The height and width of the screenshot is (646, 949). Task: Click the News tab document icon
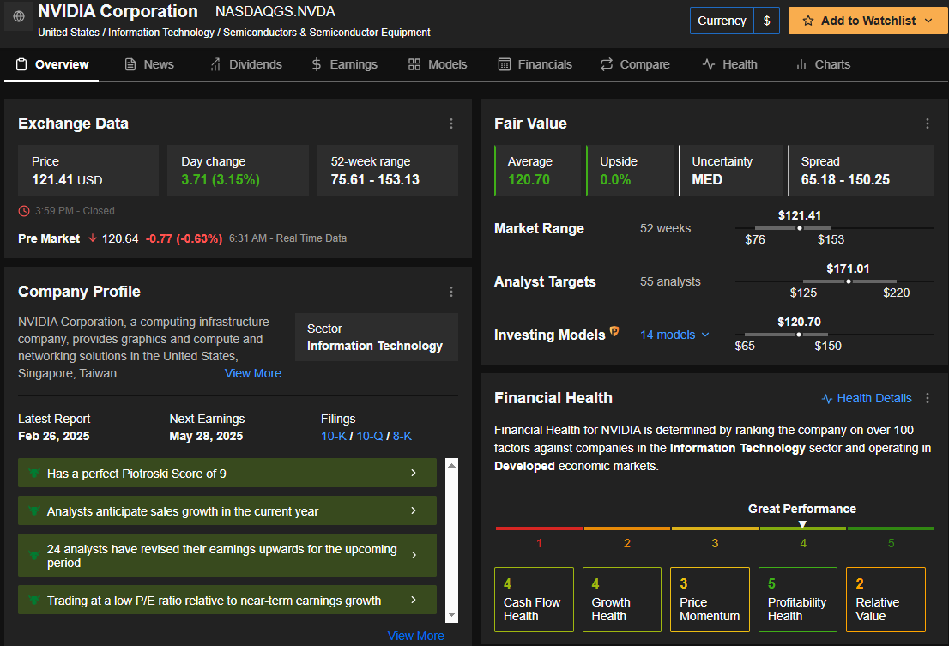pos(130,64)
